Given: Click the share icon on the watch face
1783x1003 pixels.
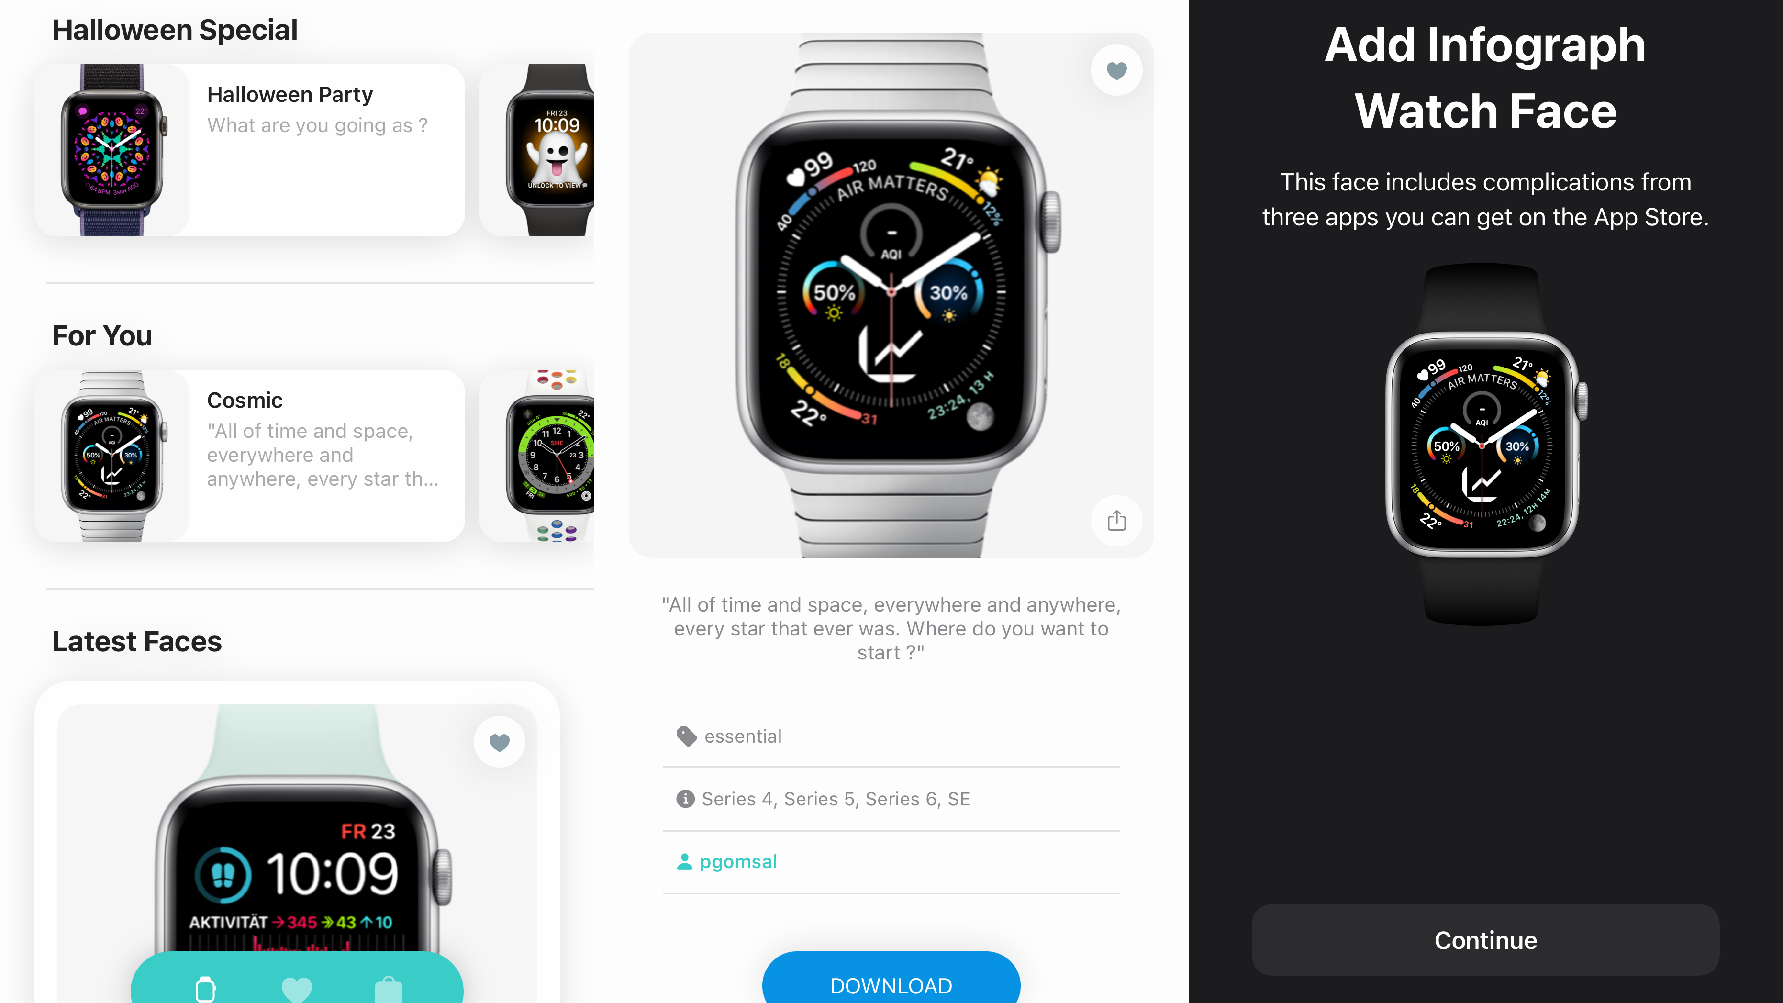Looking at the screenshot, I should click(1115, 521).
